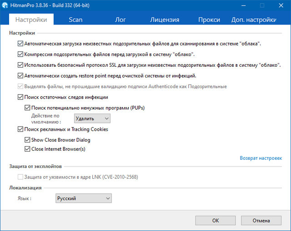Go to the Лицензия tab
Image resolution: width=291 pixels, height=231 pixels.
coord(165,20)
